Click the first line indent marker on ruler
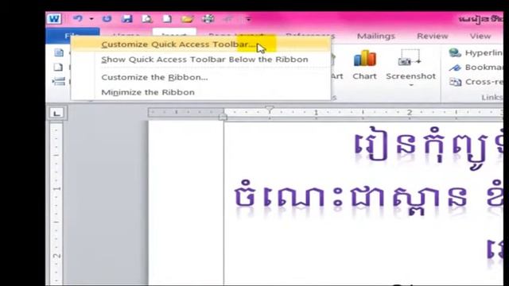This screenshot has width=509, height=286. point(270,109)
